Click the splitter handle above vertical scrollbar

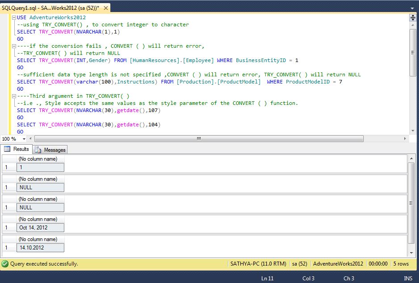tap(414, 17)
